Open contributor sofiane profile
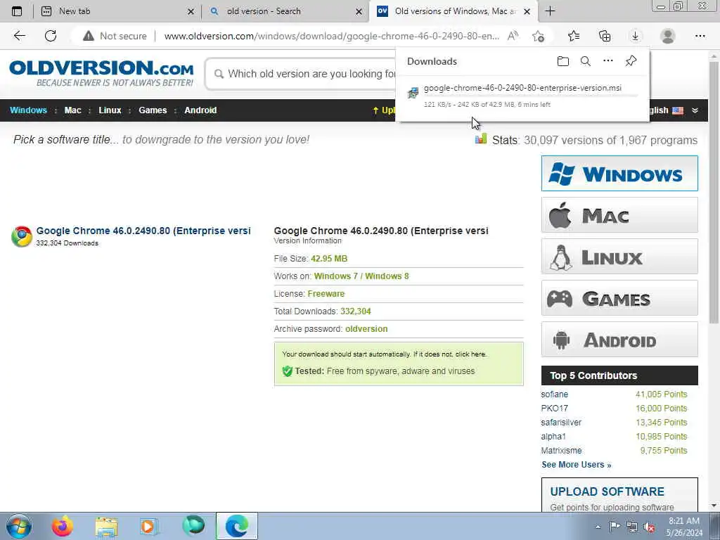The image size is (720, 540). point(554,394)
